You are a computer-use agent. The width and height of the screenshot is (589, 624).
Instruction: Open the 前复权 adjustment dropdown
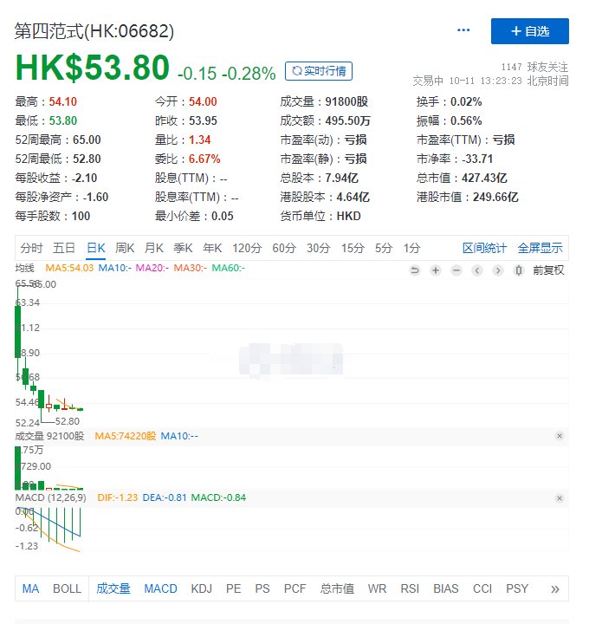548,270
